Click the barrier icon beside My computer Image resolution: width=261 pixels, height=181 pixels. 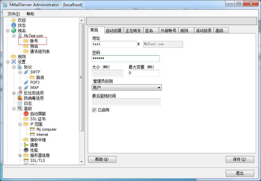coord(32,129)
